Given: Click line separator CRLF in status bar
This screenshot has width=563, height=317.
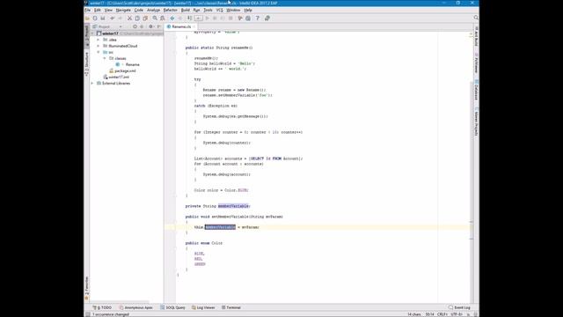Looking at the screenshot, I should 442,314.
